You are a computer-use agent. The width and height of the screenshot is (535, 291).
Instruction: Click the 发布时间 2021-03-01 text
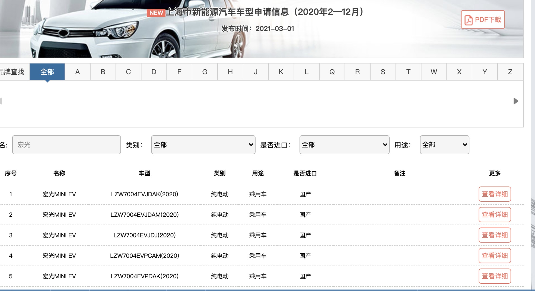click(258, 29)
